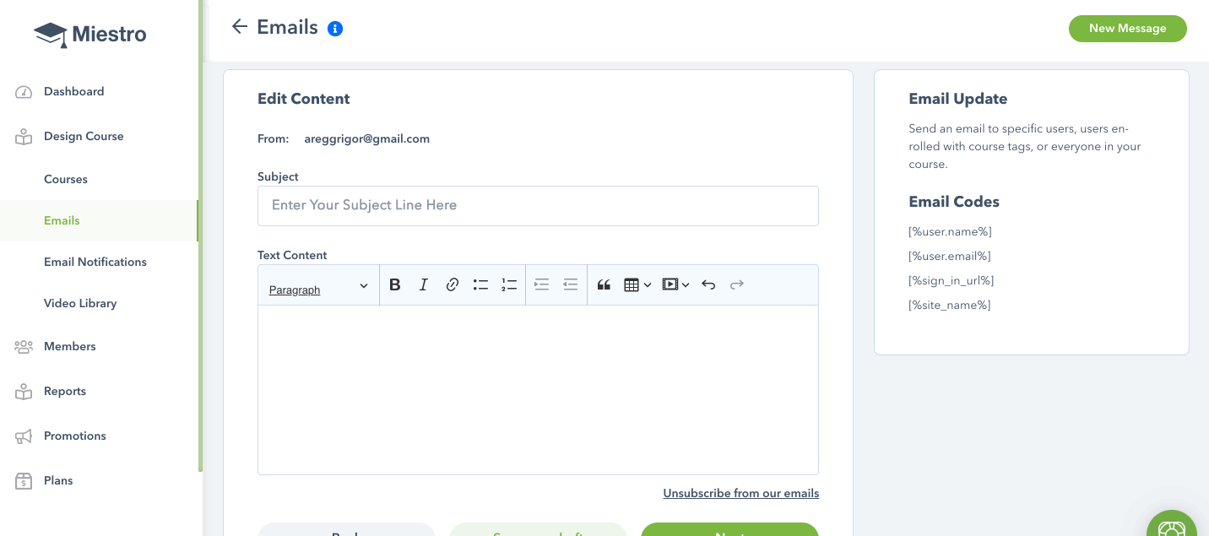Screen dimensions: 1209x536
Task: Click the Promotions megaphone icon
Action: tap(24, 436)
